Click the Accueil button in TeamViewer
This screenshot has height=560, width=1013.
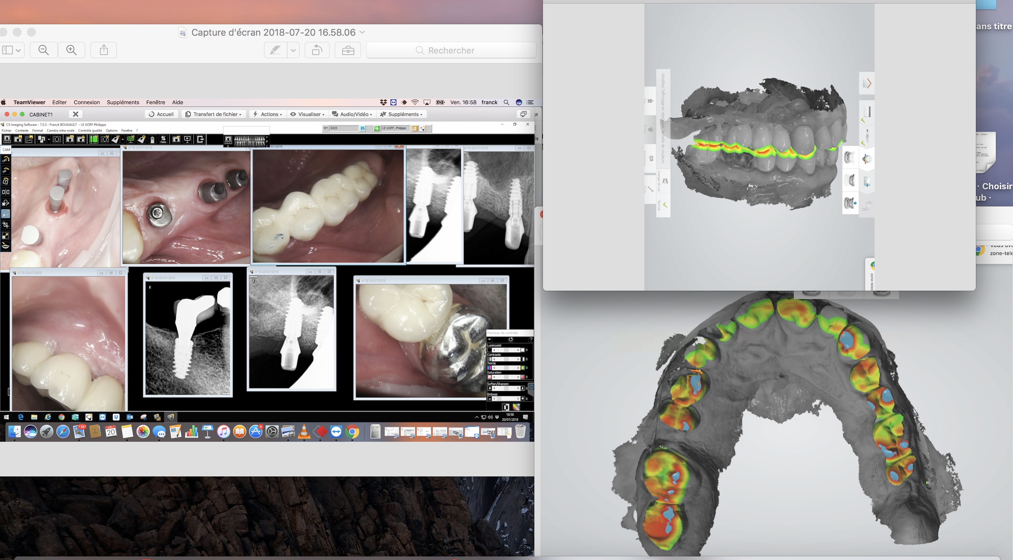pos(161,114)
